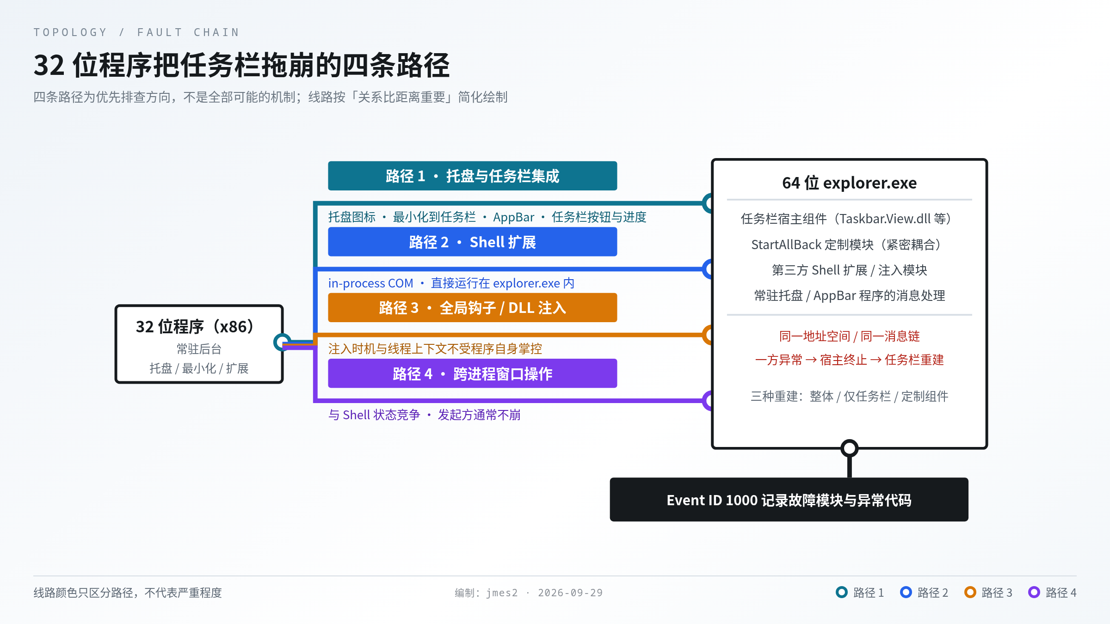Click the 路径 3 legend ring icon
This screenshot has height=624, width=1110.
[x=970, y=592]
